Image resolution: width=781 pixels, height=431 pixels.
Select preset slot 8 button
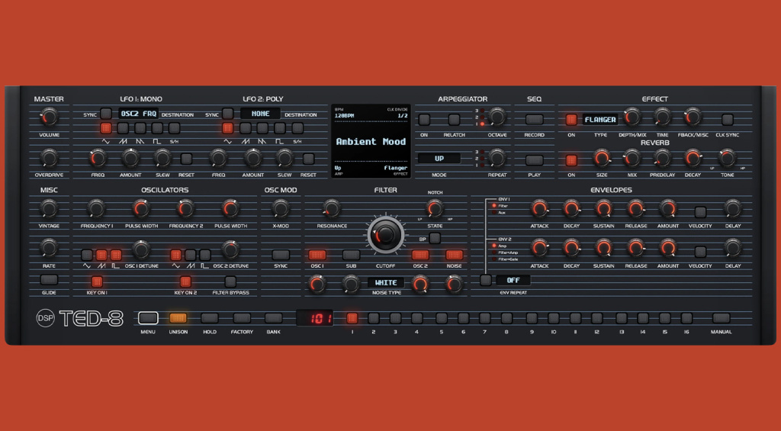coord(506,318)
